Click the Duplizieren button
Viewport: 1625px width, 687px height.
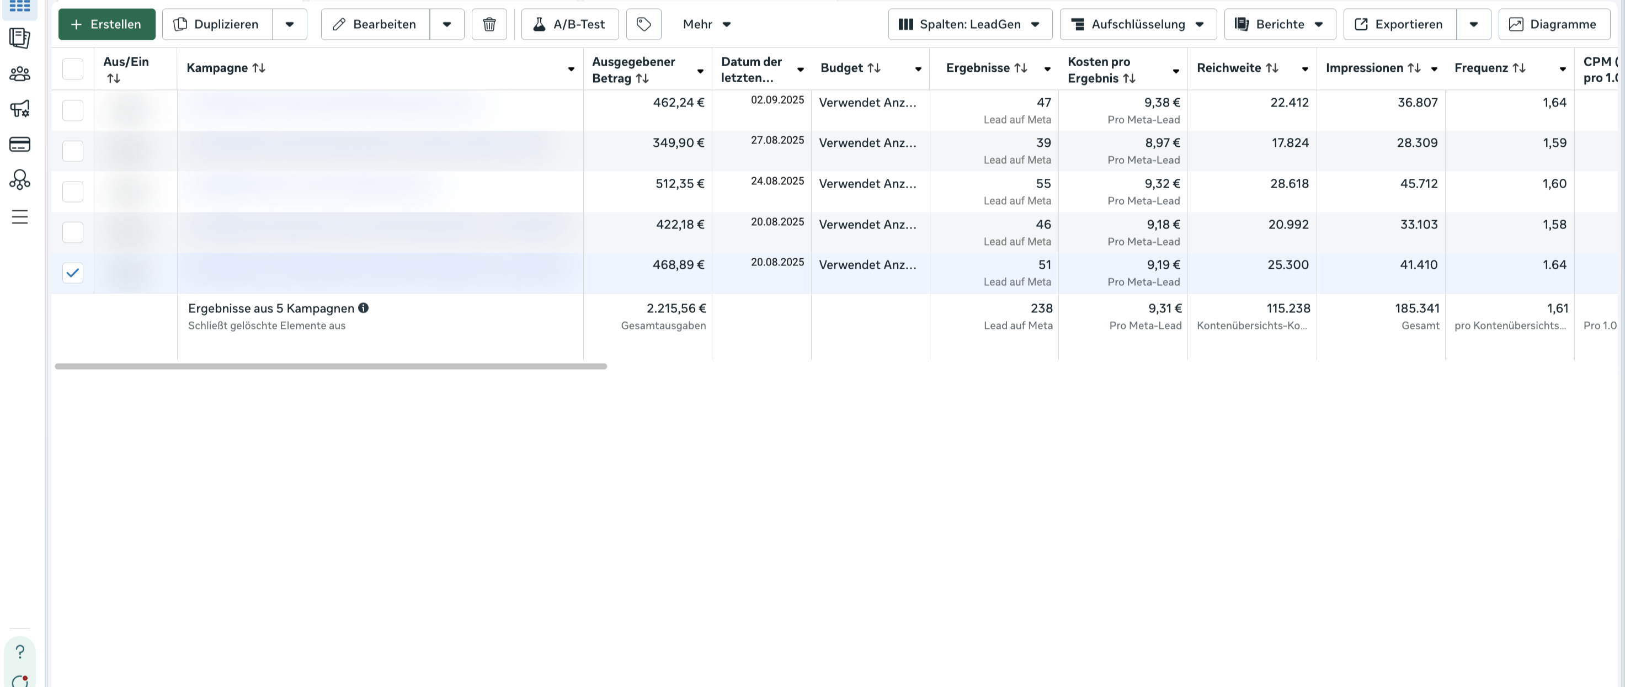pos(217,24)
